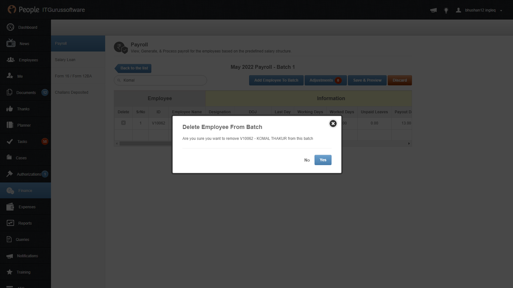This screenshot has width=513, height=288.
Task: Open the Queries question icon
Action: click(9, 239)
